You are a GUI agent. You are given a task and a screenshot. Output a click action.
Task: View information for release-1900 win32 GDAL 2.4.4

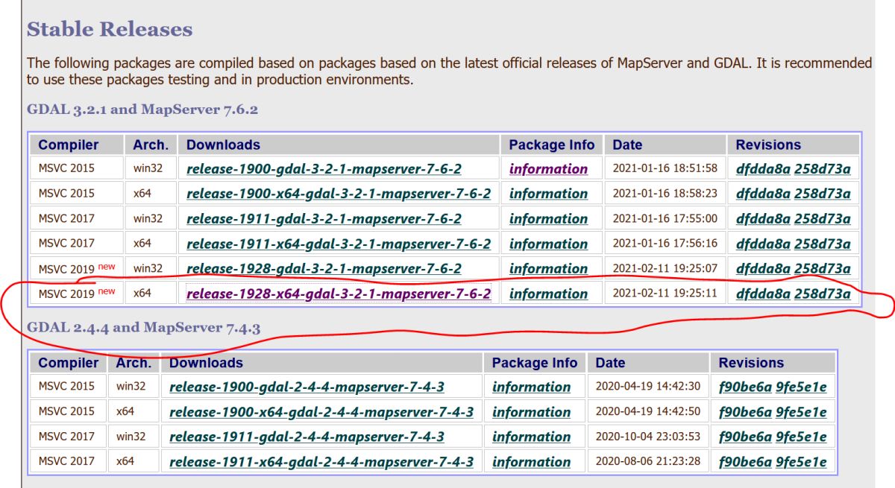coord(531,387)
